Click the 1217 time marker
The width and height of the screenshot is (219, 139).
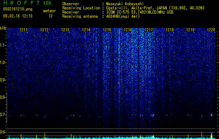coord(149,30)
